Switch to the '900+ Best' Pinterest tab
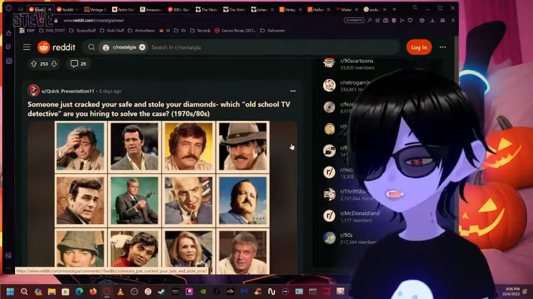Viewport: 533px width, 299px height. pos(179,10)
